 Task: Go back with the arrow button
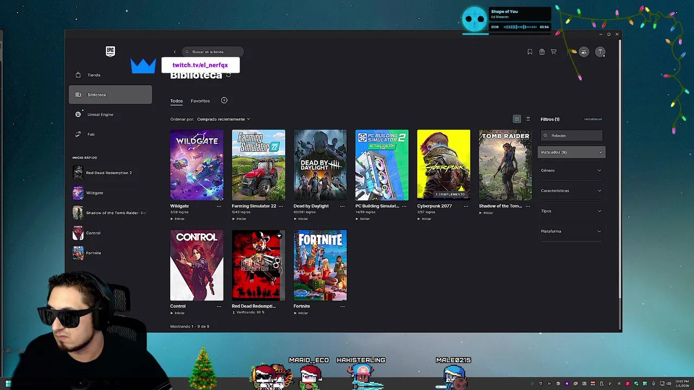pos(175,52)
